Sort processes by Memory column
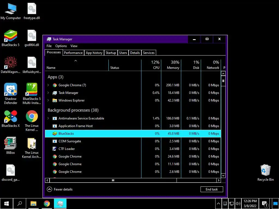 point(171,65)
